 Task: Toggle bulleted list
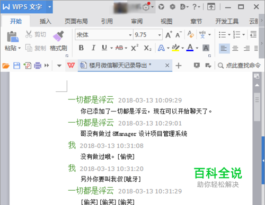tap(223, 34)
